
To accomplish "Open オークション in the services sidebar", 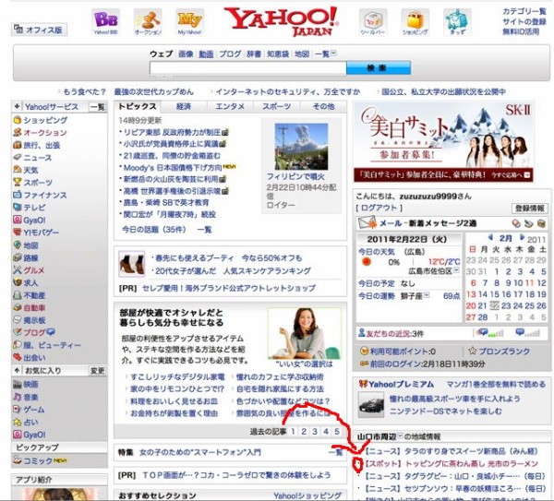I will [x=45, y=132].
